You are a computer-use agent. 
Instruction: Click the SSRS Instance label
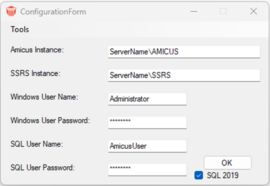click(x=35, y=73)
